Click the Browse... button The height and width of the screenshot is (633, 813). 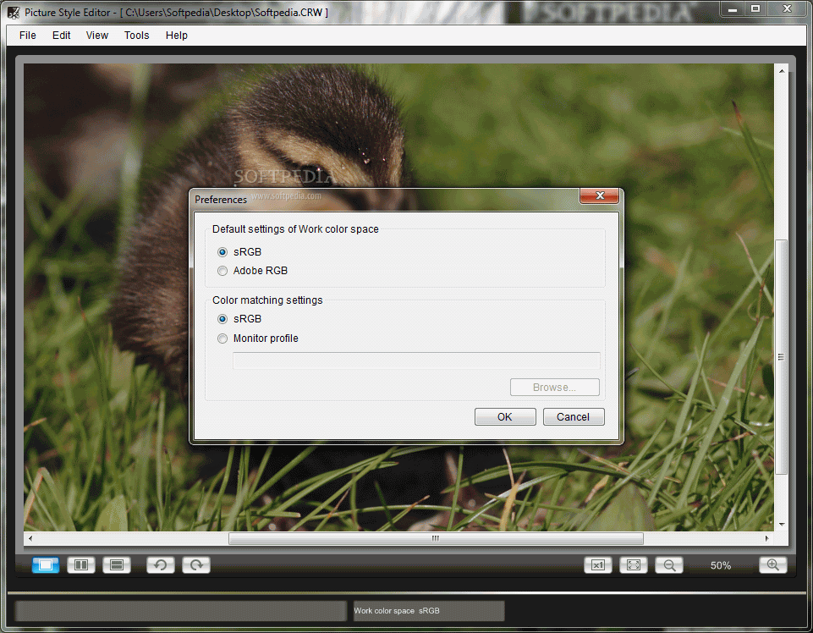point(555,387)
